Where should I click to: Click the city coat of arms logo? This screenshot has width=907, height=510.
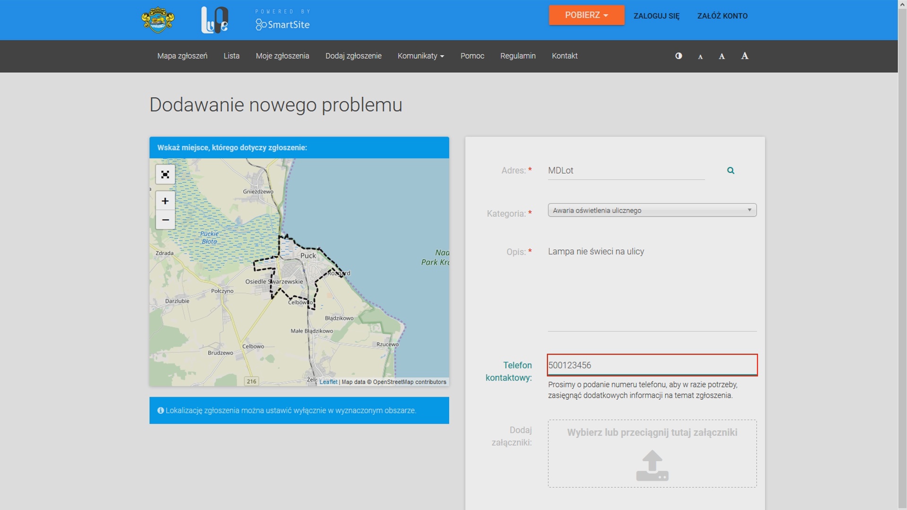pos(158,20)
